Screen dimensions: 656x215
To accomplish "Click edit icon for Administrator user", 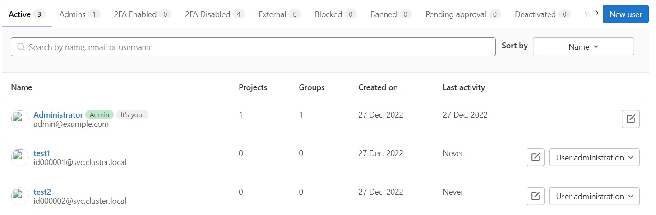I will click(x=630, y=119).
